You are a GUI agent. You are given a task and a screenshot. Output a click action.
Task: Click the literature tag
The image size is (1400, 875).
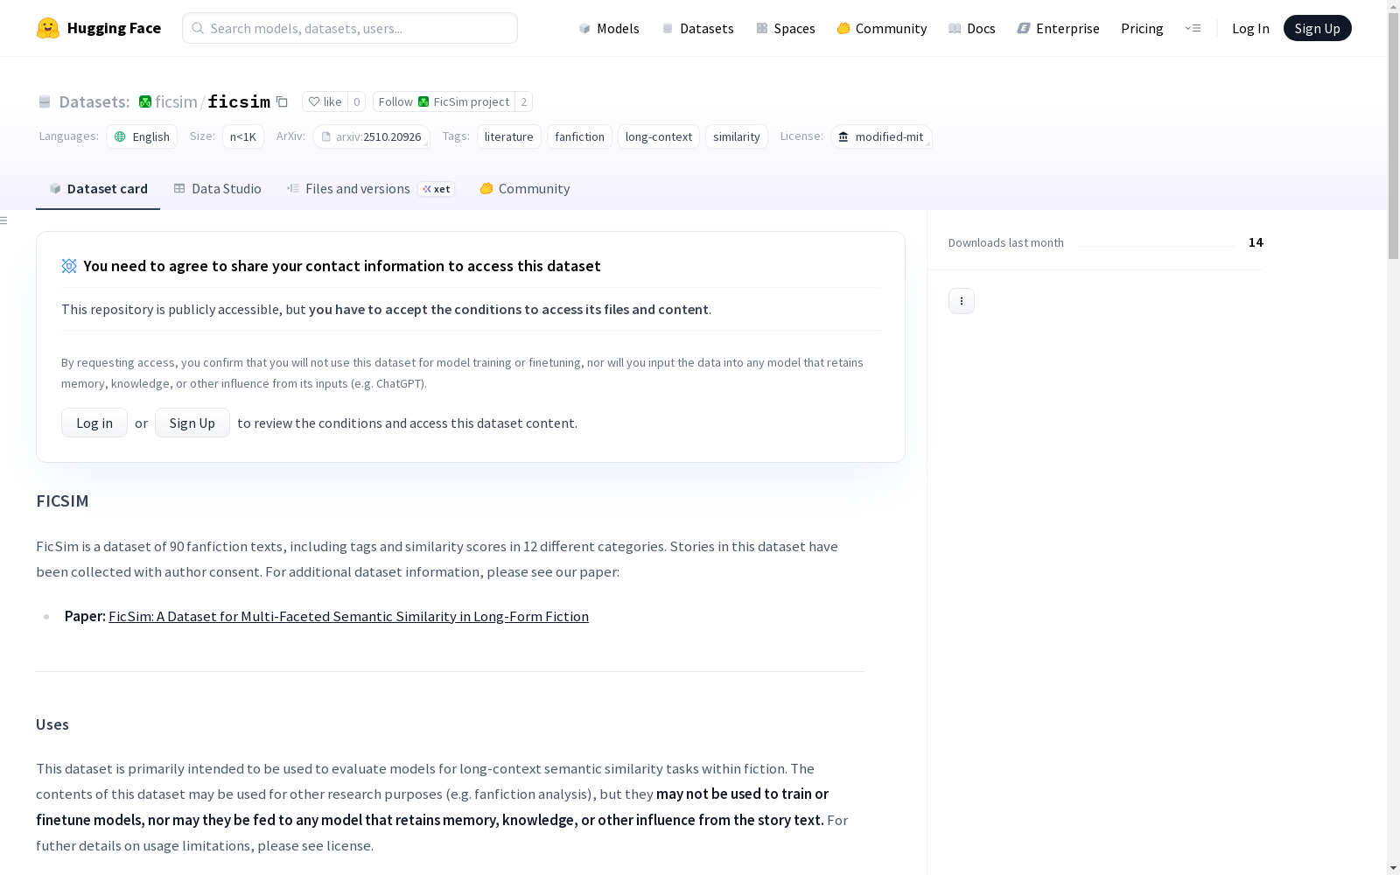pyautogui.click(x=509, y=136)
